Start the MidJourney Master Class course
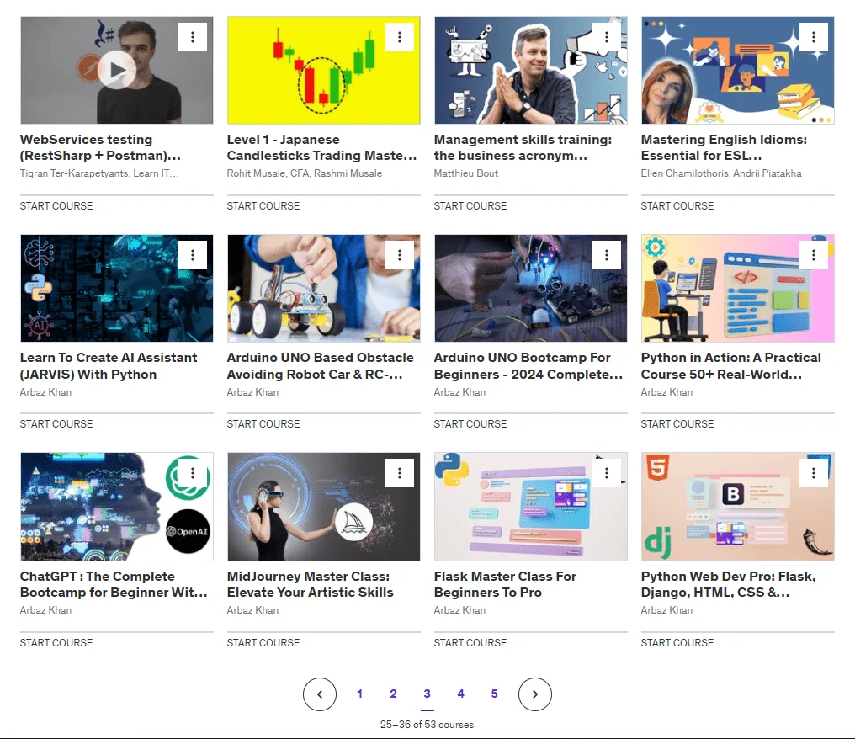Screen dimensions: 855x739 tap(263, 642)
